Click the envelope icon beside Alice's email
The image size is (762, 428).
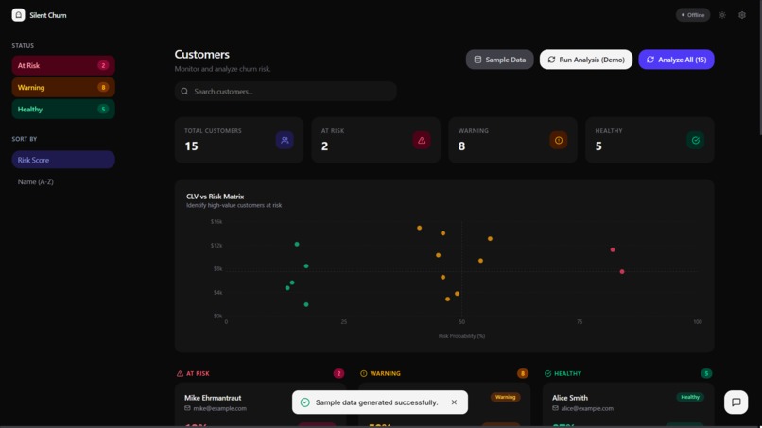[x=555, y=408]
